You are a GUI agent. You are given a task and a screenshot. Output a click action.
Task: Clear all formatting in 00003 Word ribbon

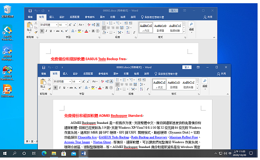click(x=102, y=82)
